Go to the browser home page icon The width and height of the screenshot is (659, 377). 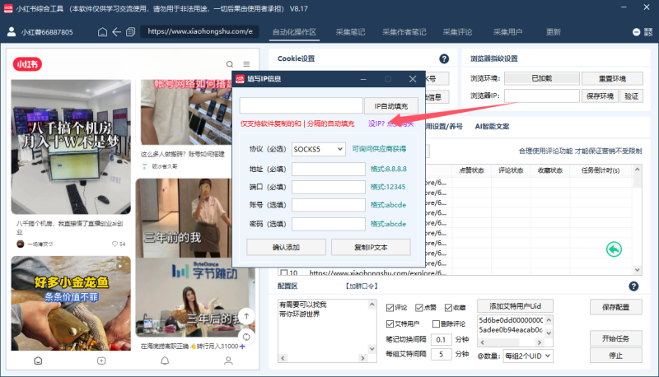pyautogui.click(x=102, y=32)
